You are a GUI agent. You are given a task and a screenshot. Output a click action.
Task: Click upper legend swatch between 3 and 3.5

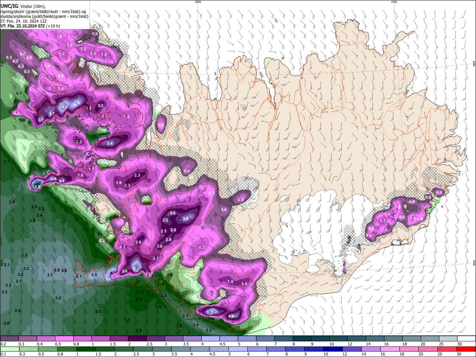(x=173, y=339)
